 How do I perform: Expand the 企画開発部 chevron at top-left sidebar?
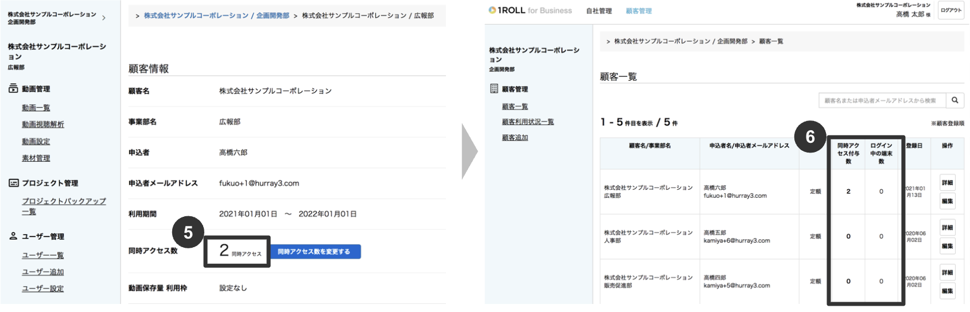(104, 18)
